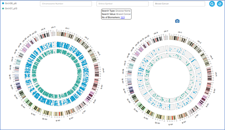Toggle the Grch37_p13 legend swatch
Image resolution: width=225 pixels, height=130 pixels.
tap(3, 9)
